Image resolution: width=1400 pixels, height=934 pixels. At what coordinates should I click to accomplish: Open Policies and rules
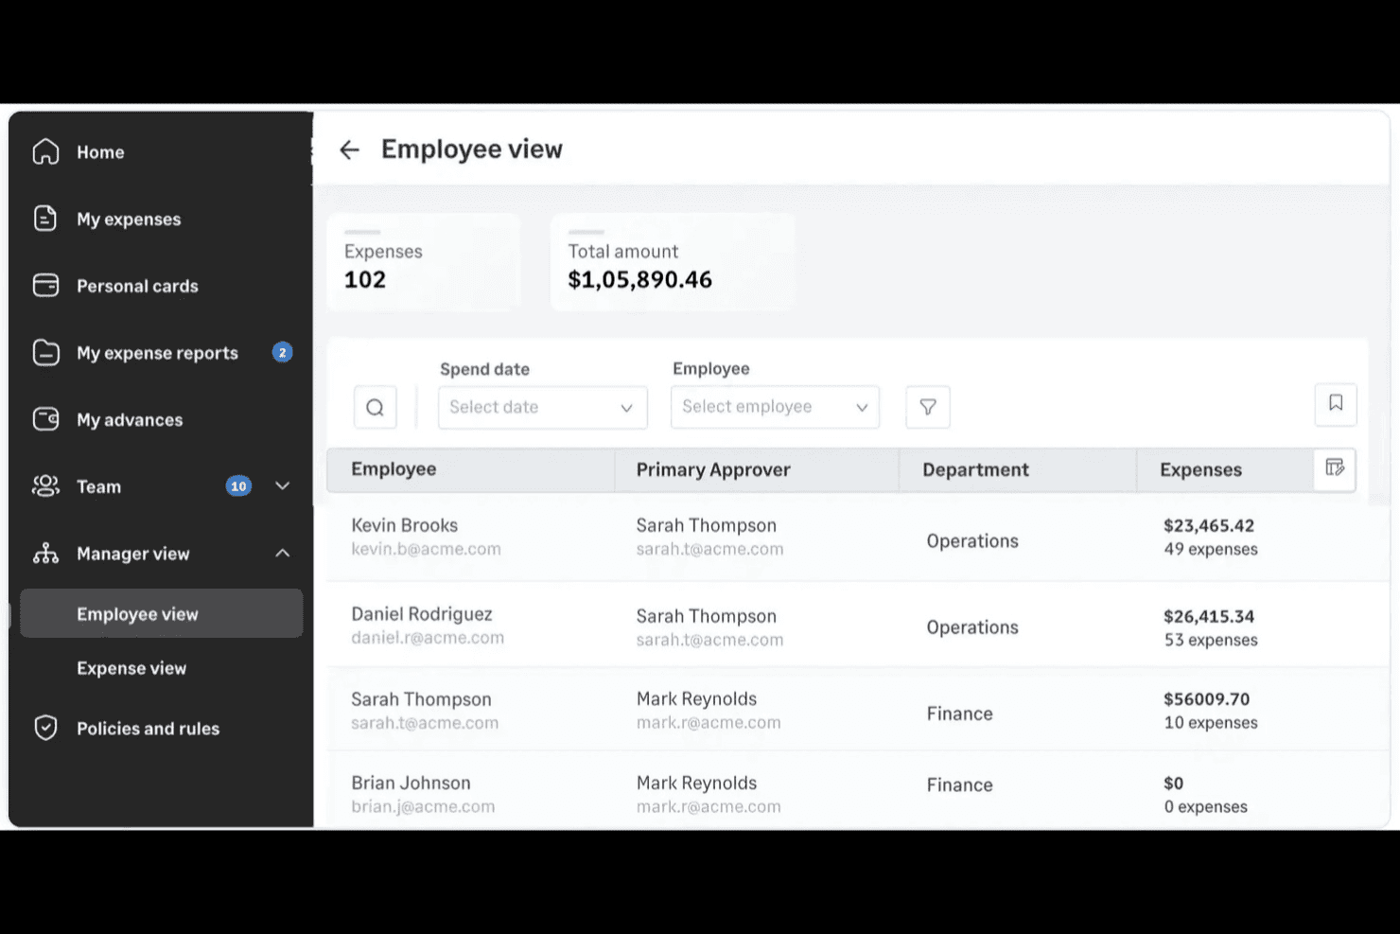148,729
